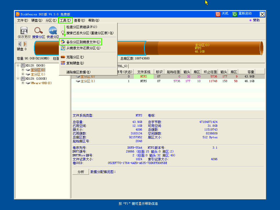Viewport: 280px width, 210px height.
Task: Select the 主分区(1) NTFS 46.1GB segment in the disk bar
Action: tap(204, 48)
